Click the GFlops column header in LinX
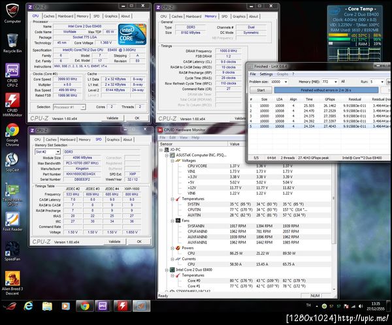The width and height of the screenshot is (392, 325). 329,99
